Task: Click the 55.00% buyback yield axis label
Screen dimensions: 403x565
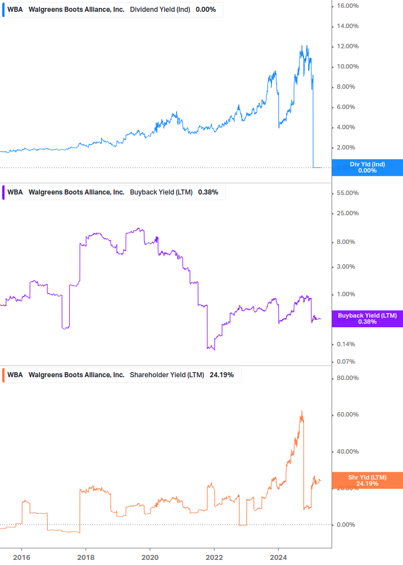Action: click(x=347, y=193)
